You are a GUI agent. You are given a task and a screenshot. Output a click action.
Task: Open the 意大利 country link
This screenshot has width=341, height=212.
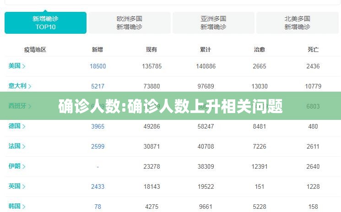(17, 86)
